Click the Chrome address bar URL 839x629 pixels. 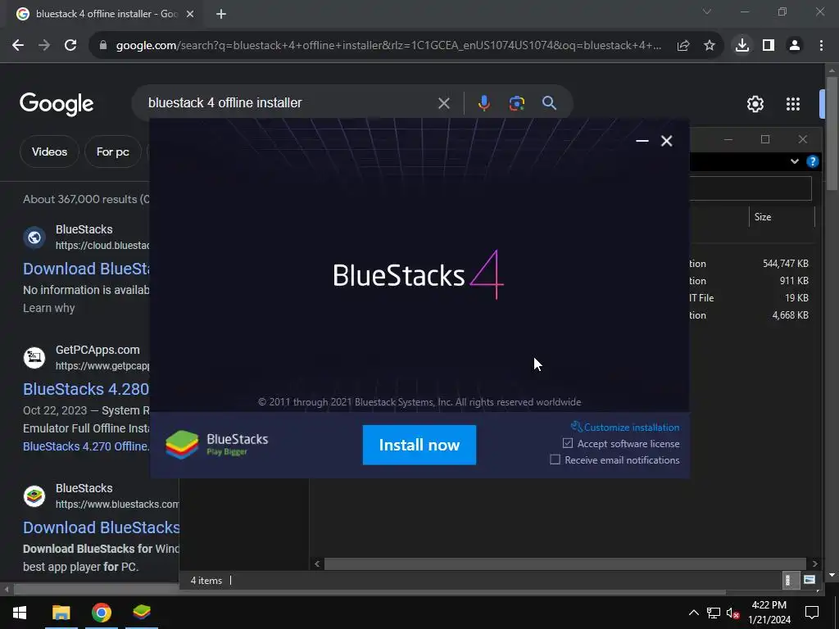tap(388, 46)
